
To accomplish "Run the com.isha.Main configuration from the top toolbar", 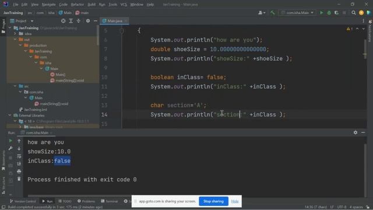I will [x=321, y=13].
